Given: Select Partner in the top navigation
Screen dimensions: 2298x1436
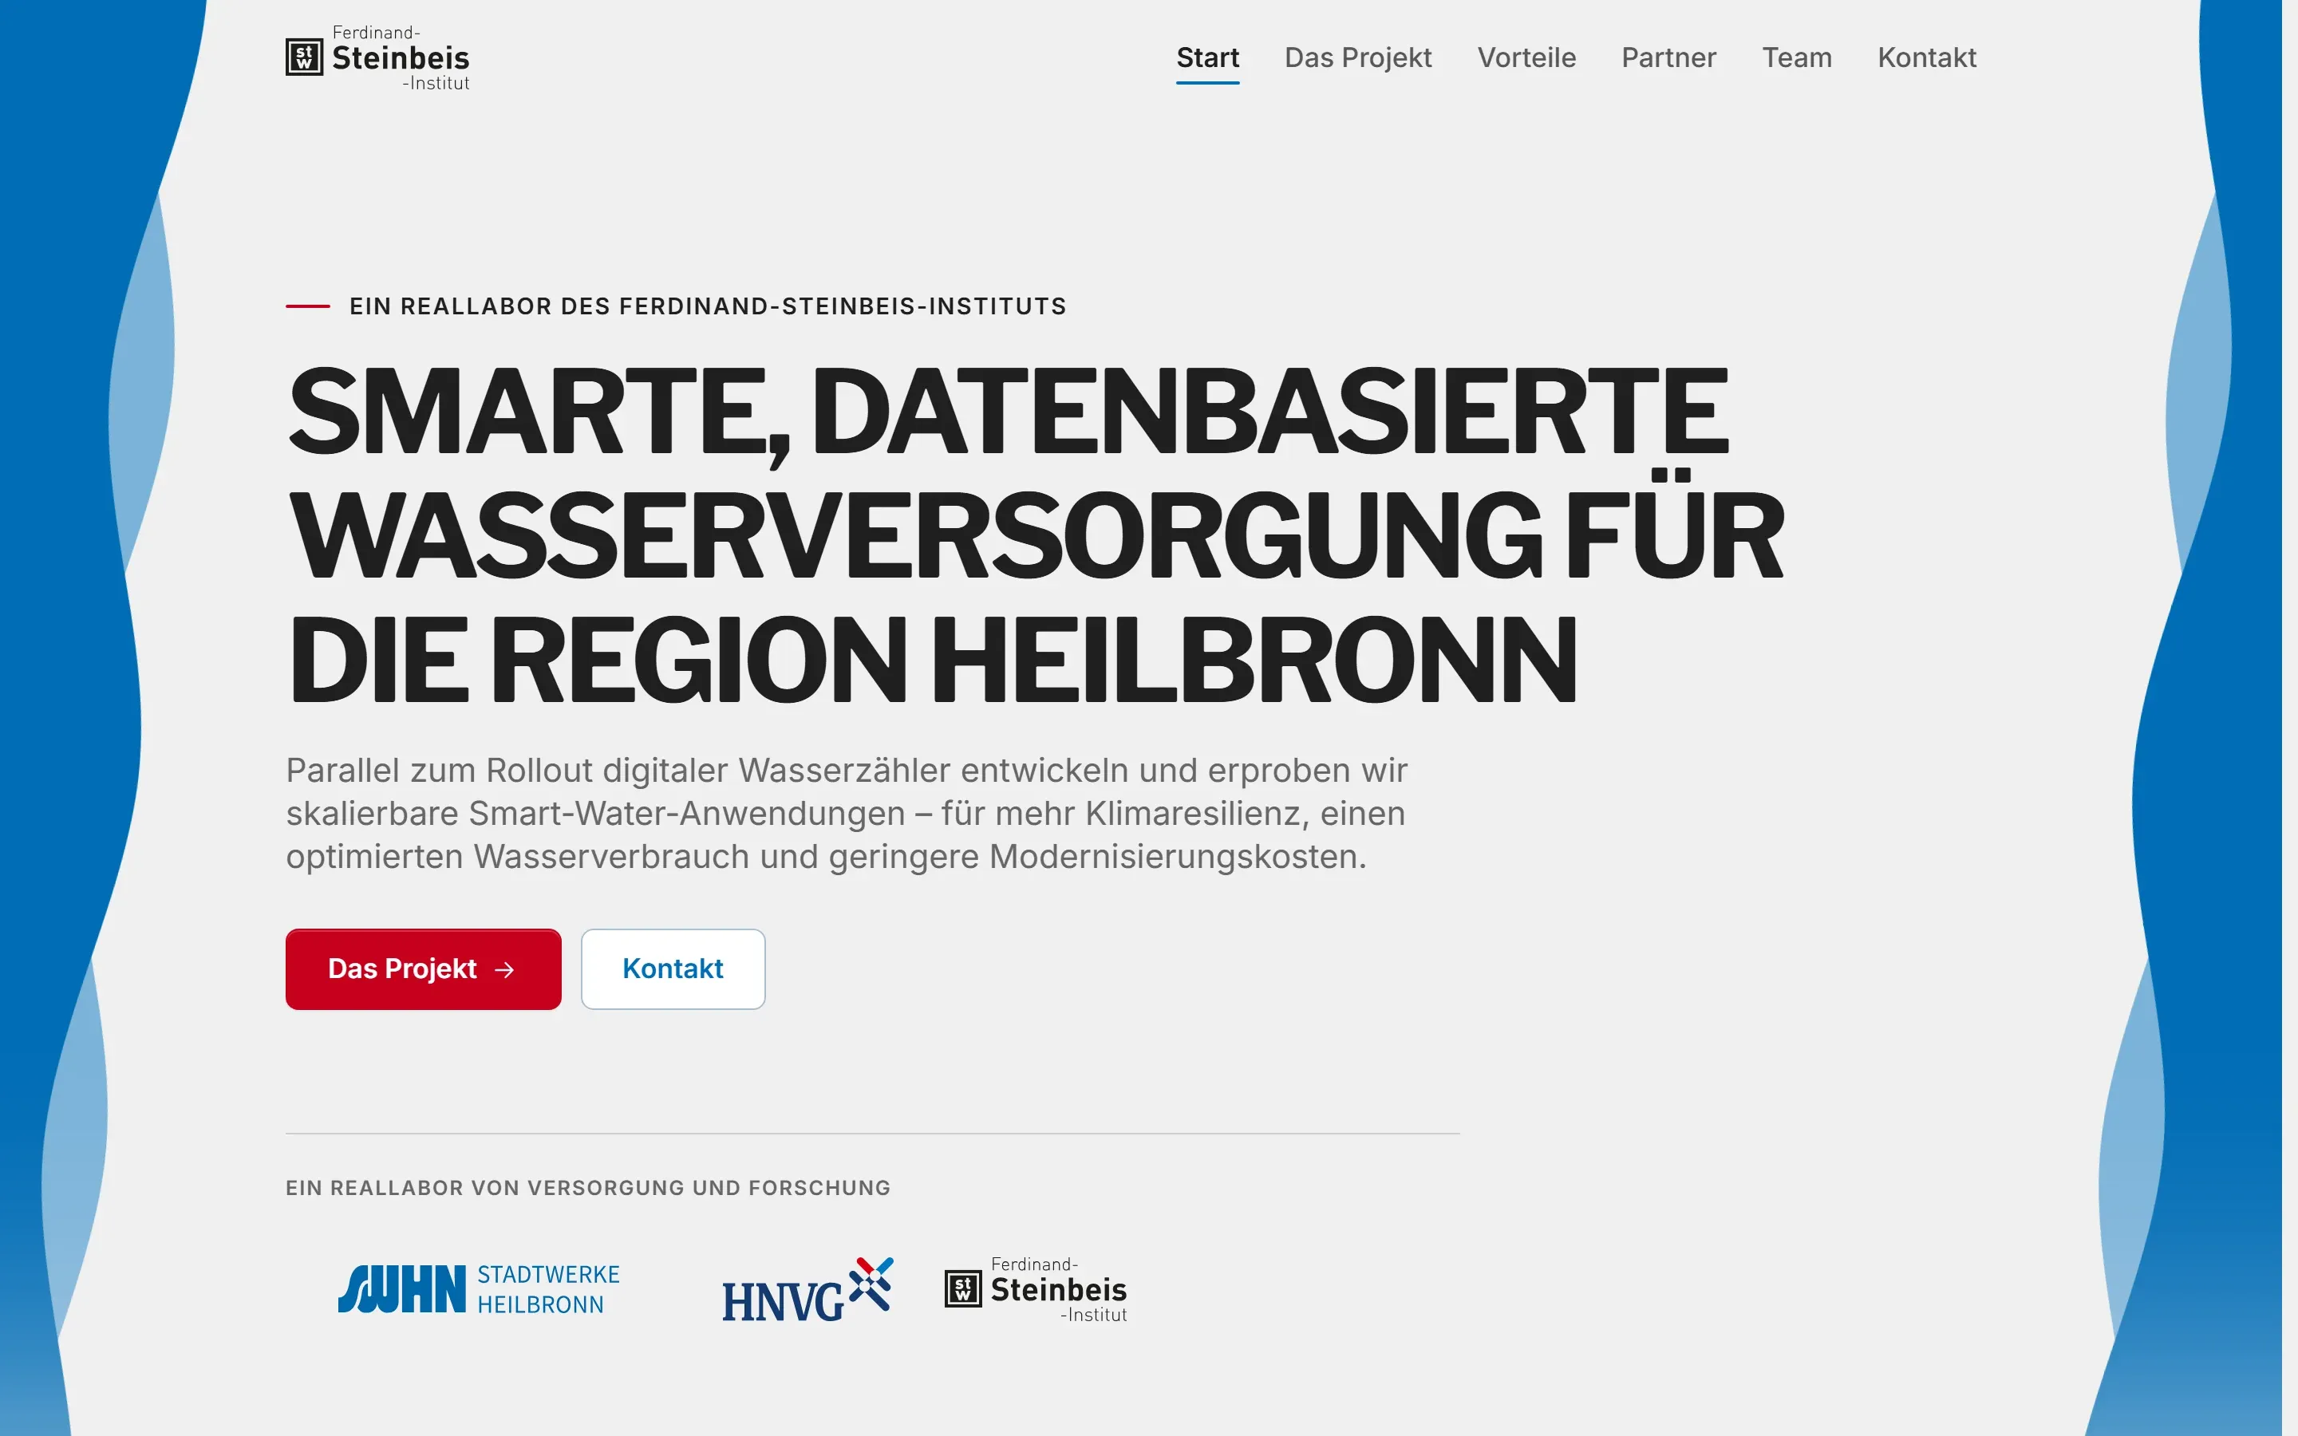Looking at the screenshot, I should click(x=1668, y=58).
